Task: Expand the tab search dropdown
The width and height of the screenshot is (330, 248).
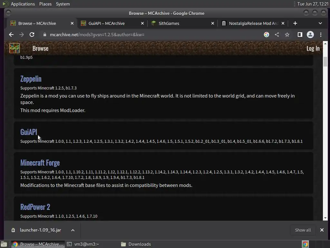Action: [x=320, y=23]
